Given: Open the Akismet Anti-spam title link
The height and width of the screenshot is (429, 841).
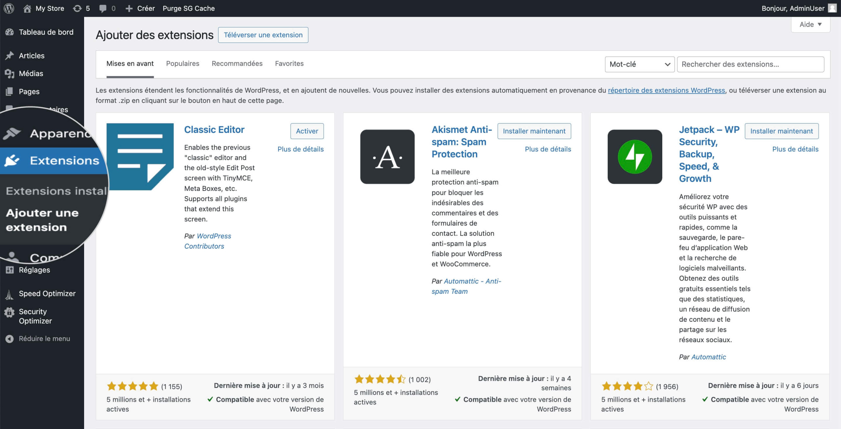Looking at the screenshot, I should [462, 142].
